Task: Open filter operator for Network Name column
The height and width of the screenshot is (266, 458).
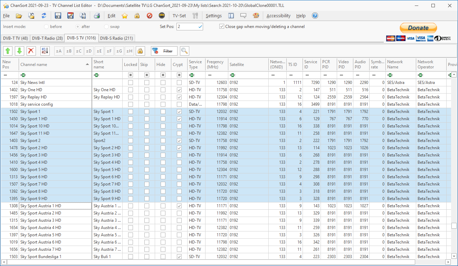Action: (x=390, y=75)
